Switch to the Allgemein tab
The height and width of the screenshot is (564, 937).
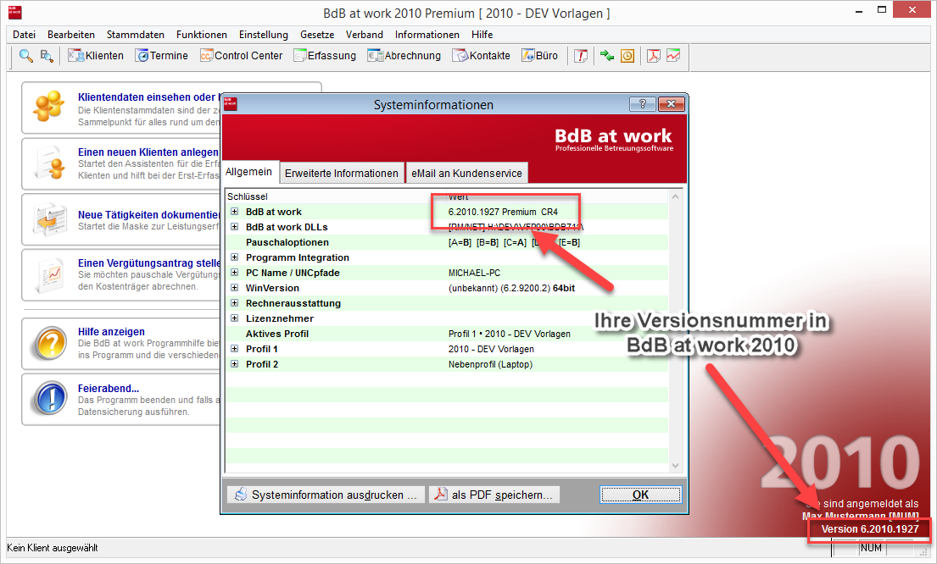pyautogui.click(x=249, y=172)
